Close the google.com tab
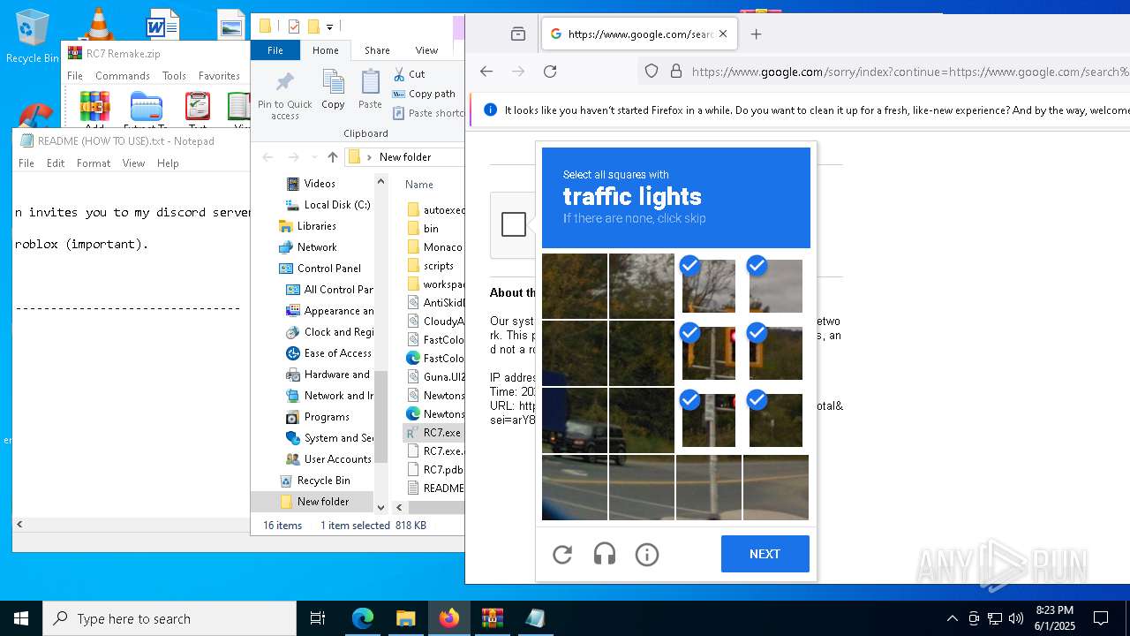This screenshot has height=636, width=1130. click(723, 34)
